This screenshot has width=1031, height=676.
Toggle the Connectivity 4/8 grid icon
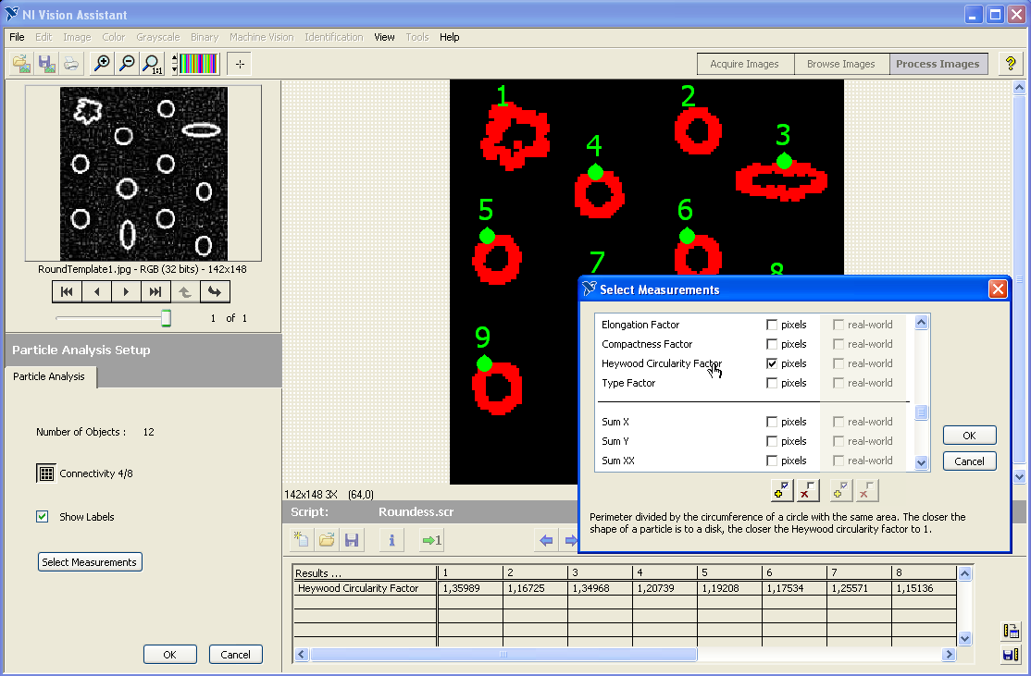pyautogui.click(x=45, y=473)
